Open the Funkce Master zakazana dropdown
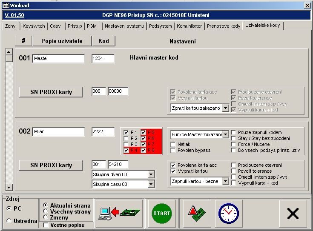This screenshot has width=313, height=231. (225, 134)
